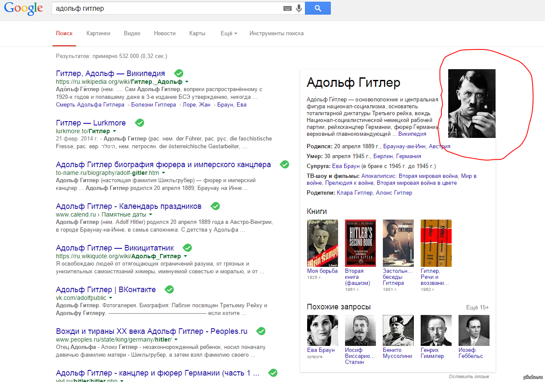The width and height of the screenshot is (545, 382).
Task: Open the Ещё dropdown in the search tabs
Action: pos(229,33)
